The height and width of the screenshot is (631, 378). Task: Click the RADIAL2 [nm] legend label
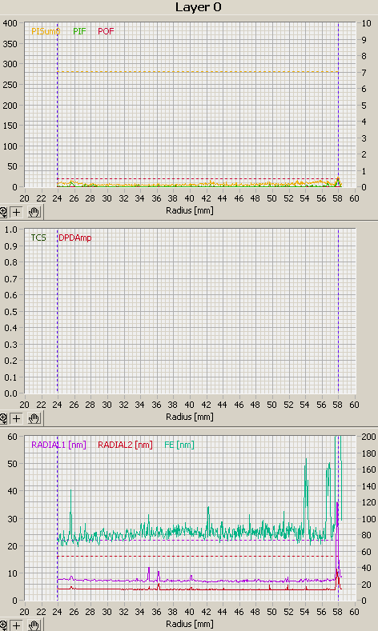[x=125, y=445]
